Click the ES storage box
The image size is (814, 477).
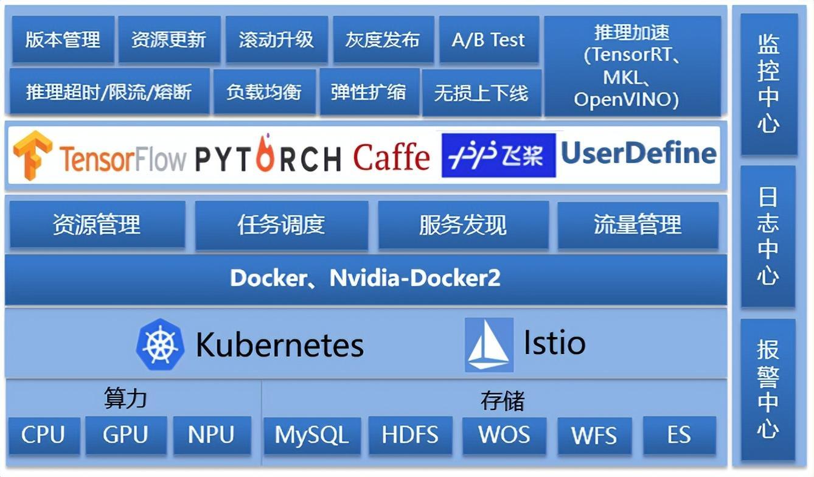pos(679,435)
